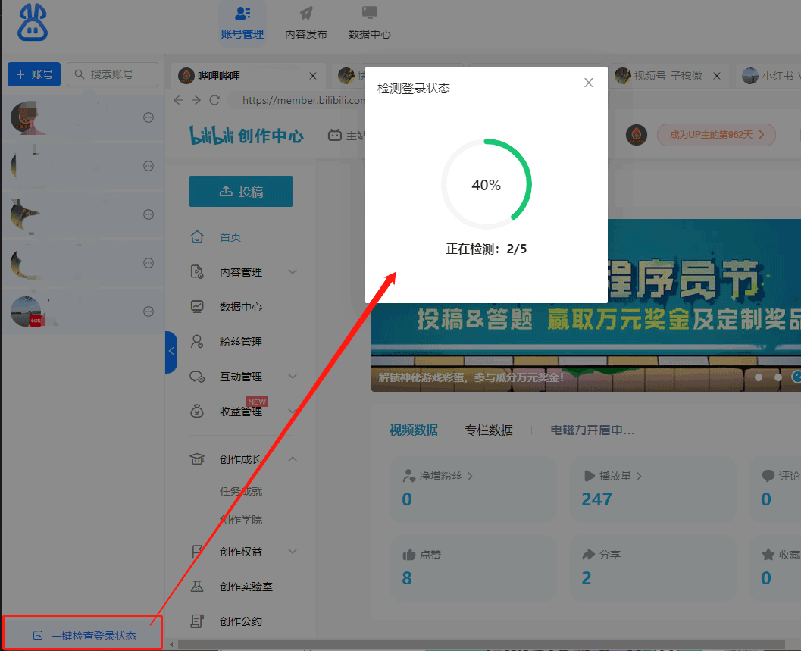Collapse the 创作成长 section chevron
Viewport: 801px width, 651px height.
coord(293,459)
